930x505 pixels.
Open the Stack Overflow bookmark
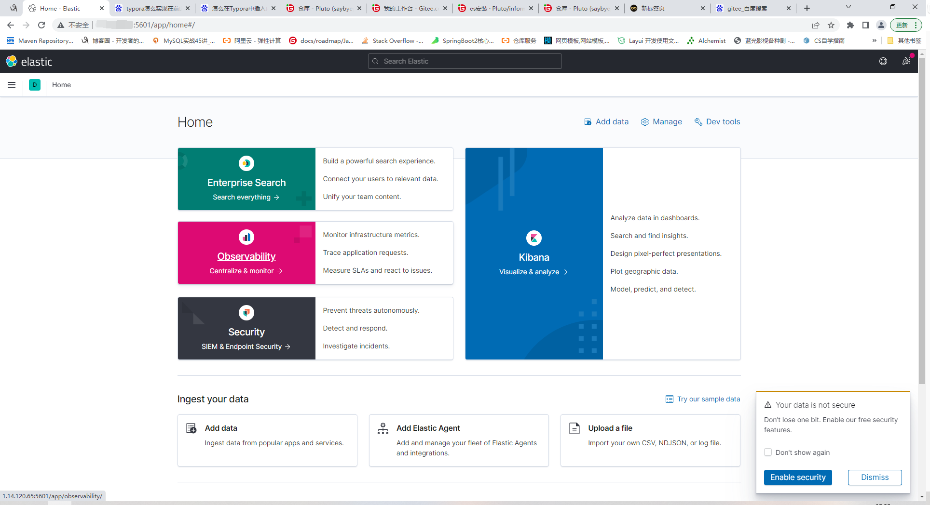[x=392, y=40]
